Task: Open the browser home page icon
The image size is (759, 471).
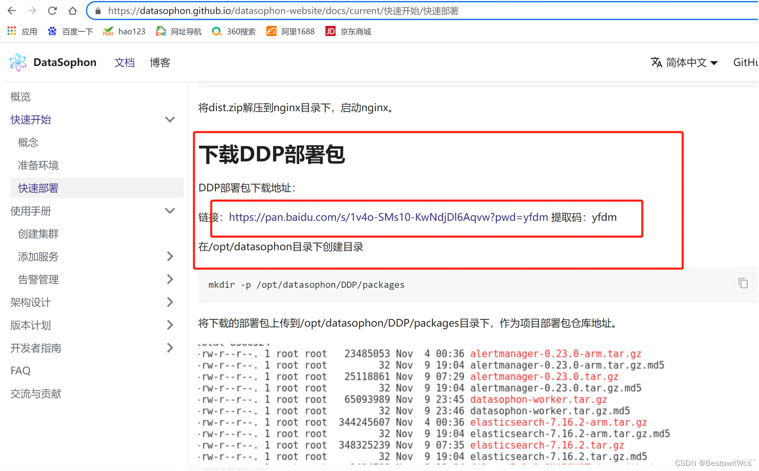Action: coord(73,11)
